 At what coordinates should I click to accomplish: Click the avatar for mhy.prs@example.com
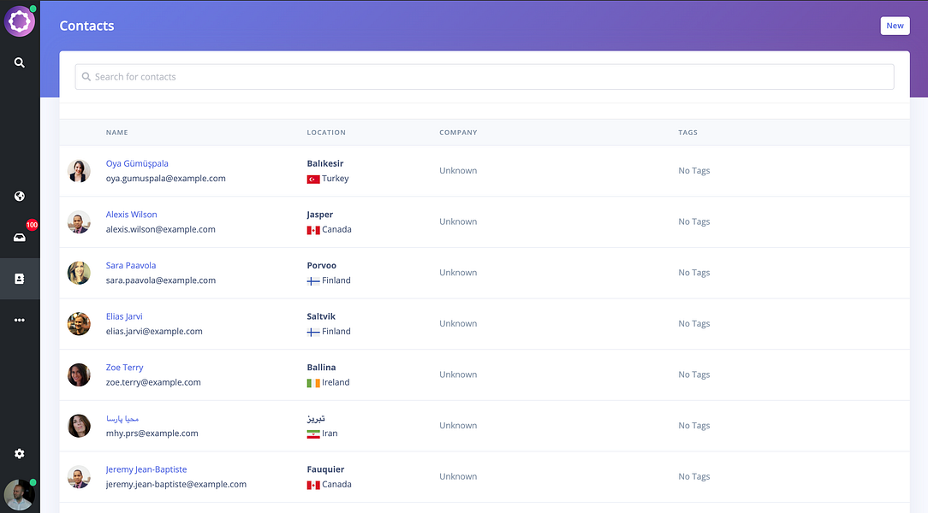pyautogui.click(x=79, y=426)
